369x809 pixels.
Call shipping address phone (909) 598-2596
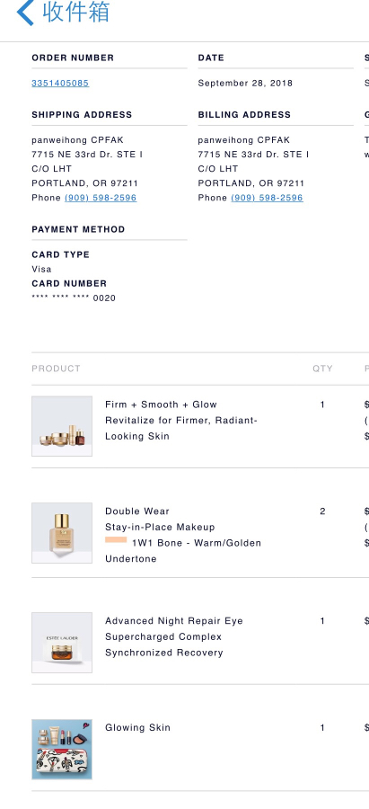(101, 198)
